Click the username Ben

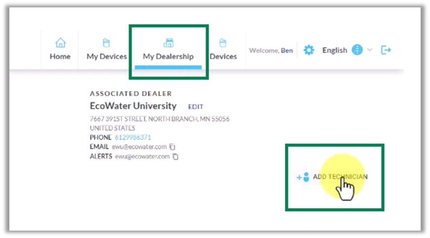tap(287, 50)
